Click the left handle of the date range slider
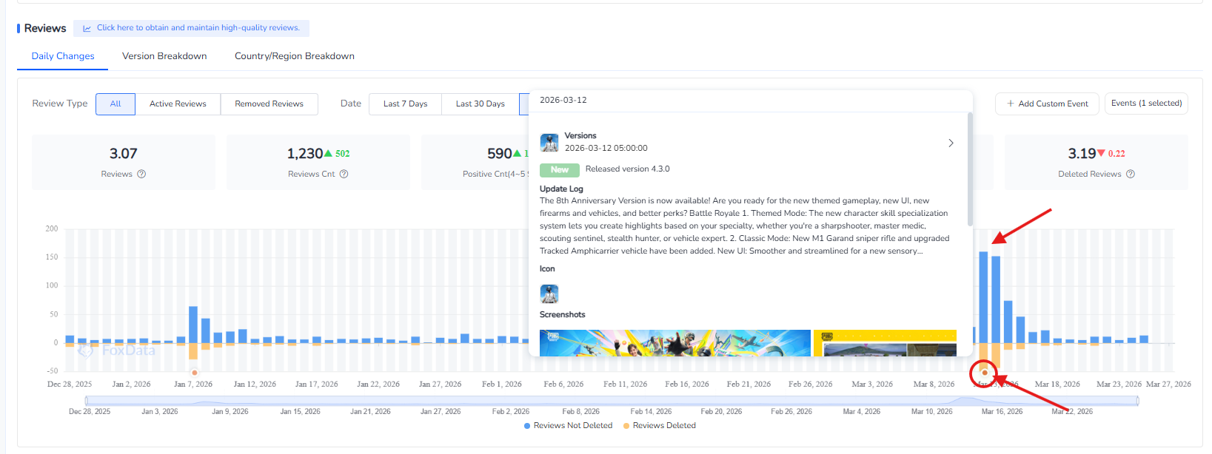This screenshot has height=454, width=1212. 86,401
